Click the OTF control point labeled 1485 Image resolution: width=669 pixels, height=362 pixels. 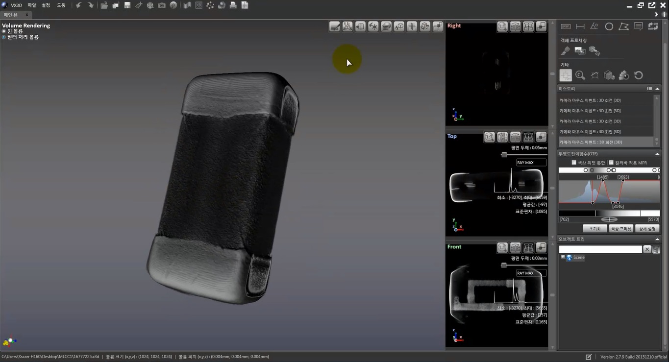pos(603,181)
